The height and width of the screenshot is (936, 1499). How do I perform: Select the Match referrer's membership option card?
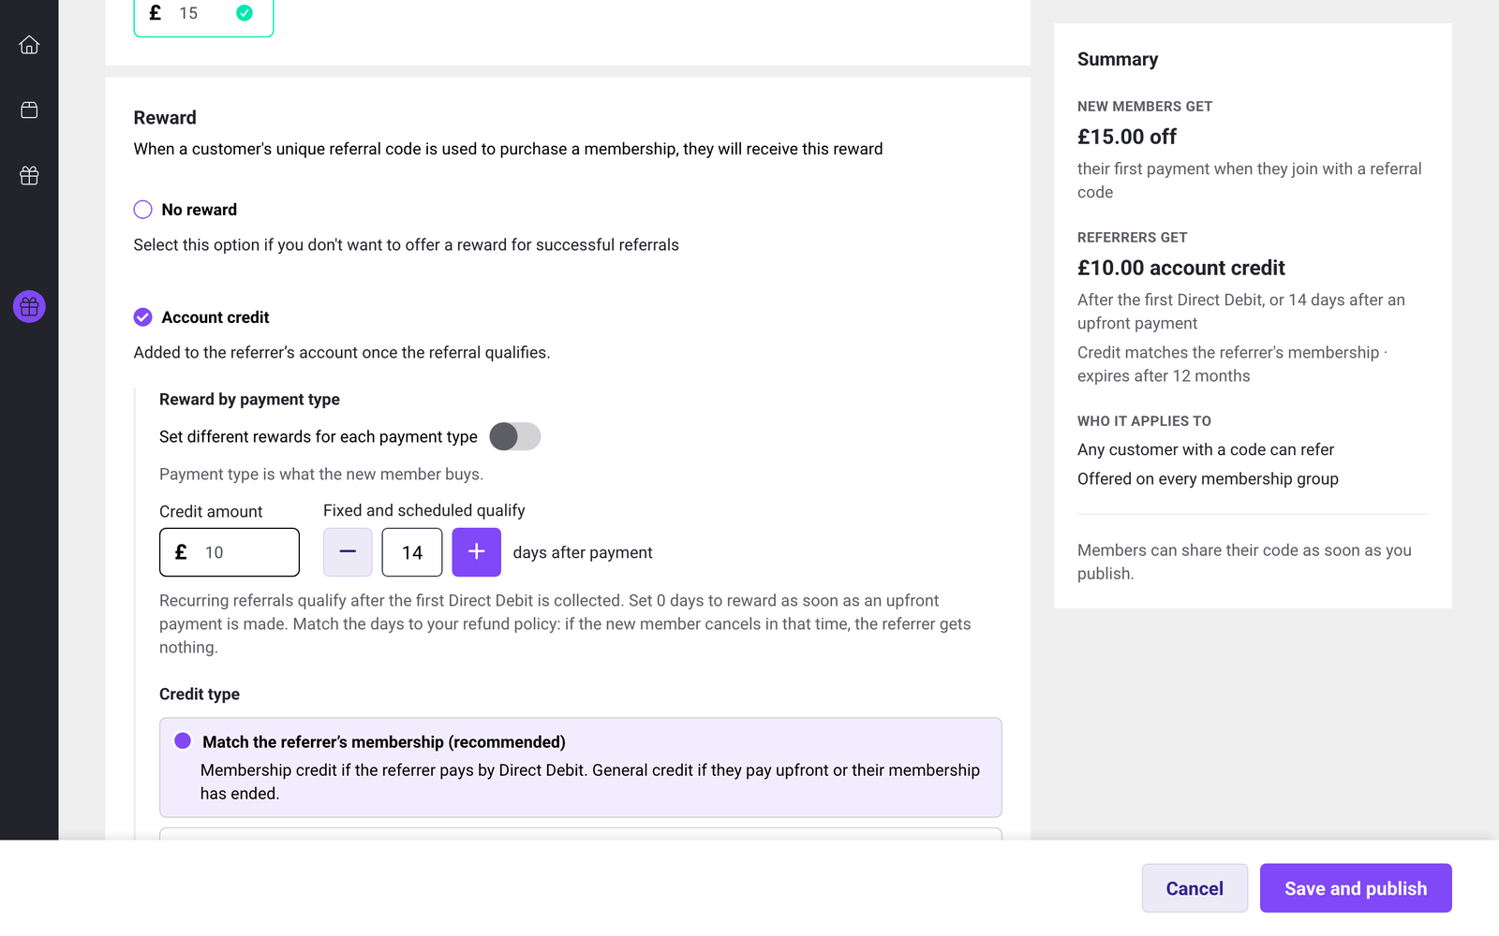pos(581,768)
